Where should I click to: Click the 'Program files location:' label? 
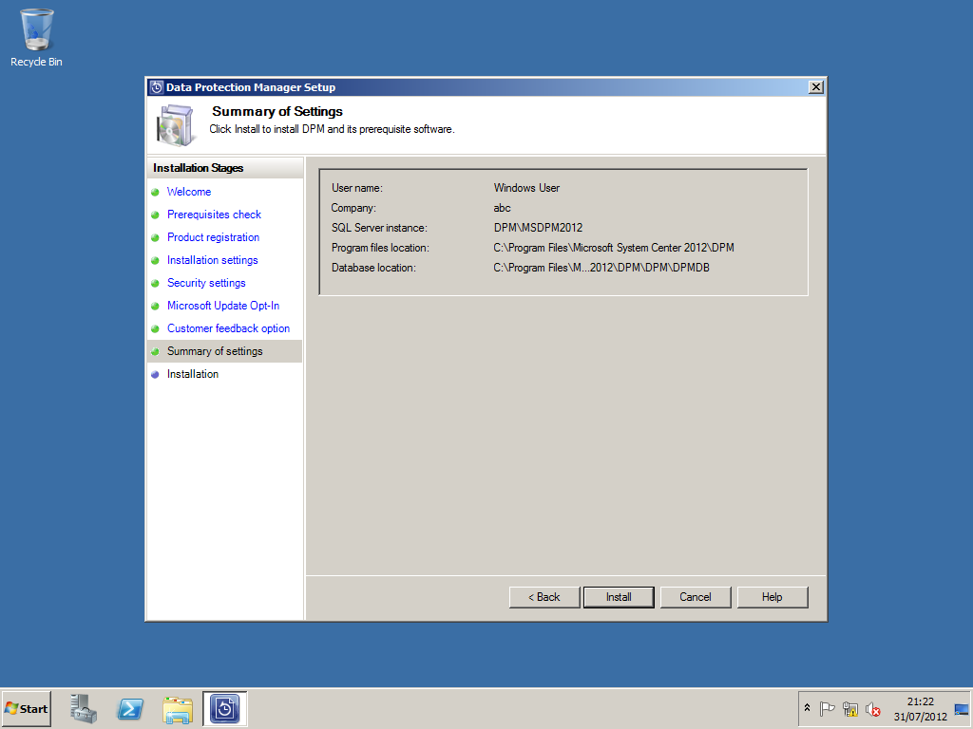click(x=380, y=248)
